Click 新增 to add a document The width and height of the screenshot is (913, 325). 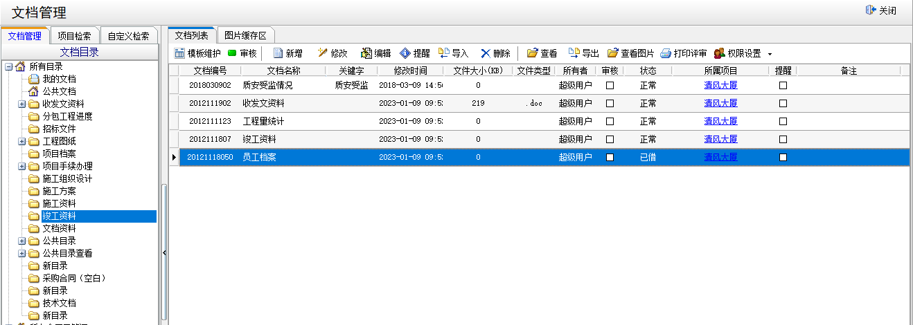click(x=278, y=53)
